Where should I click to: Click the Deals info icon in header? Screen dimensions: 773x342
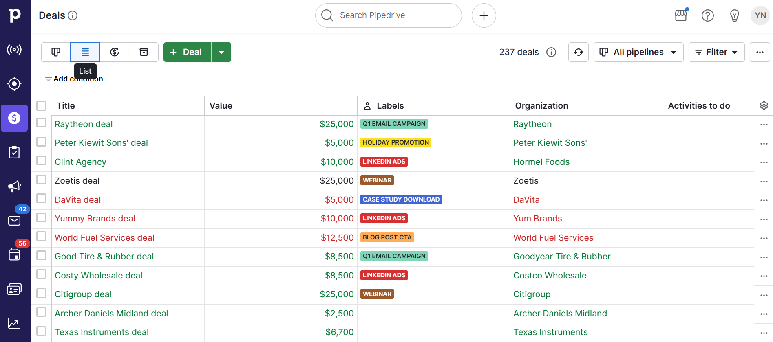point(73,15)
